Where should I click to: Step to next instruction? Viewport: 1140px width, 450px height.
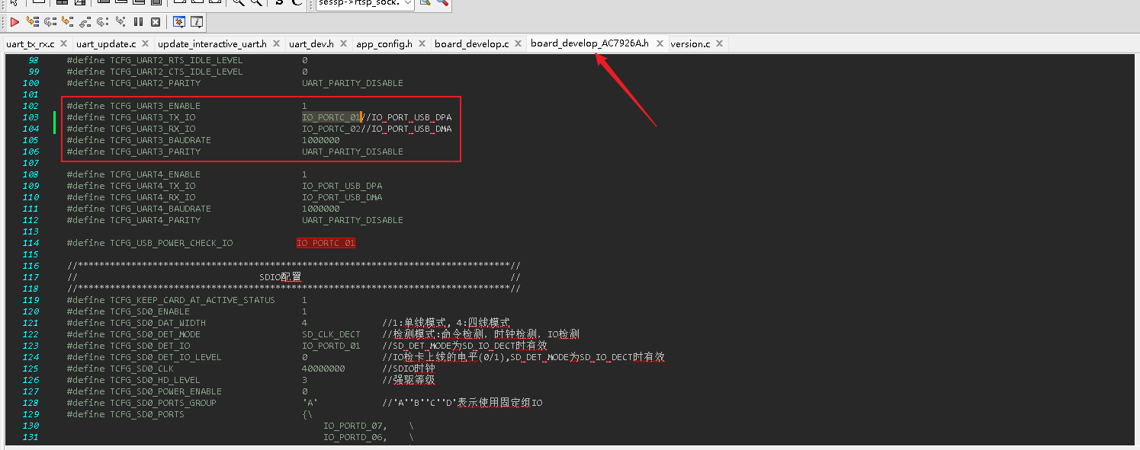pos(103,22)
